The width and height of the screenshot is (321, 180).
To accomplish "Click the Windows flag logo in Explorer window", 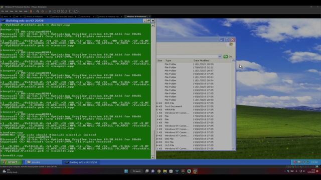I will pos(231,44).
